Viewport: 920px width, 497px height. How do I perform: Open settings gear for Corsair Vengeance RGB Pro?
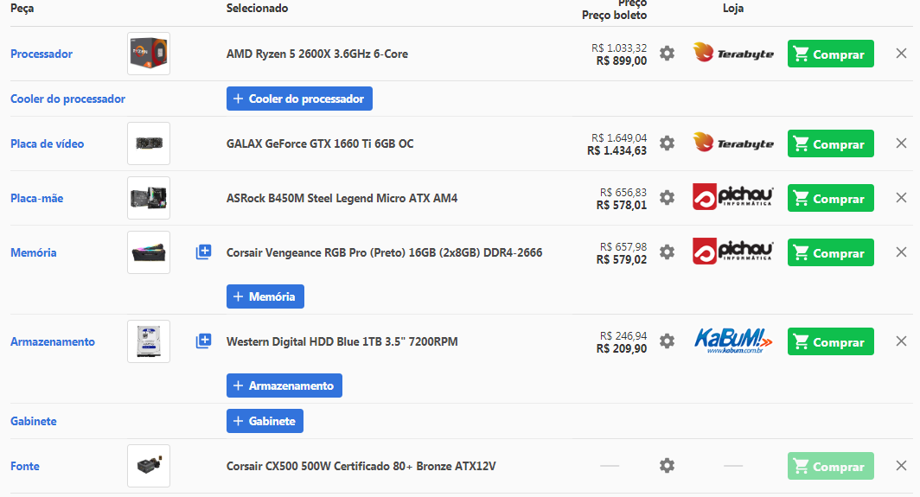tap(667, 252)
